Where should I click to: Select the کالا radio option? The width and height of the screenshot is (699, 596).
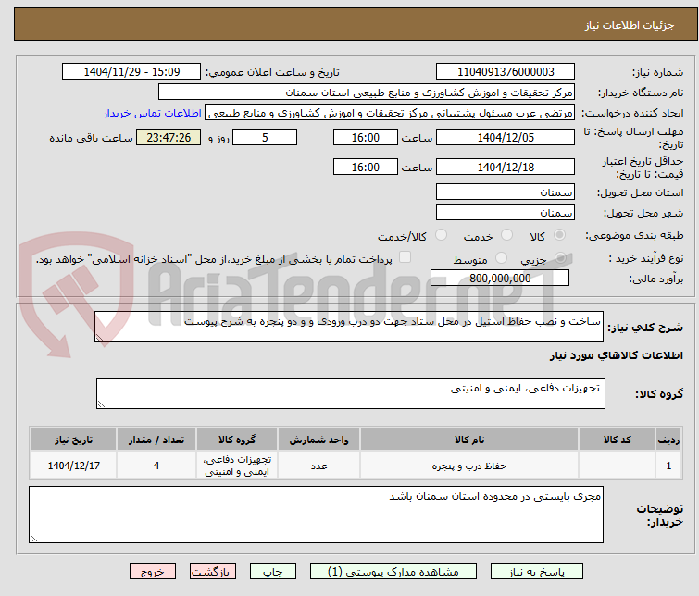pyautogui.click(x=559, y=234)
